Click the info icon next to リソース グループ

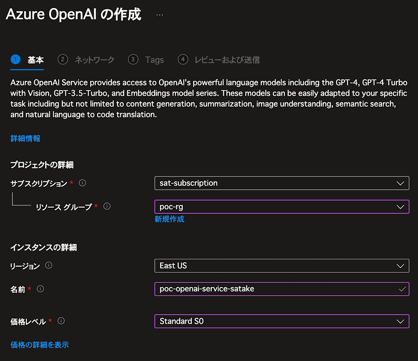tap(107, 206)
